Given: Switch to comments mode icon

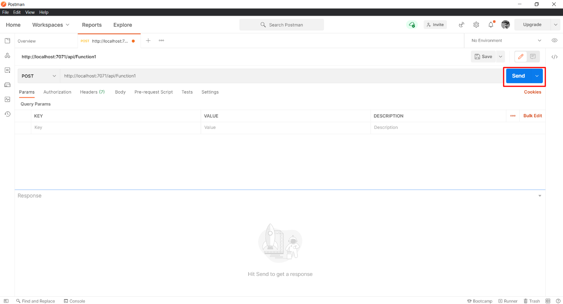Looking at the screenshot, I should point(533,57).
